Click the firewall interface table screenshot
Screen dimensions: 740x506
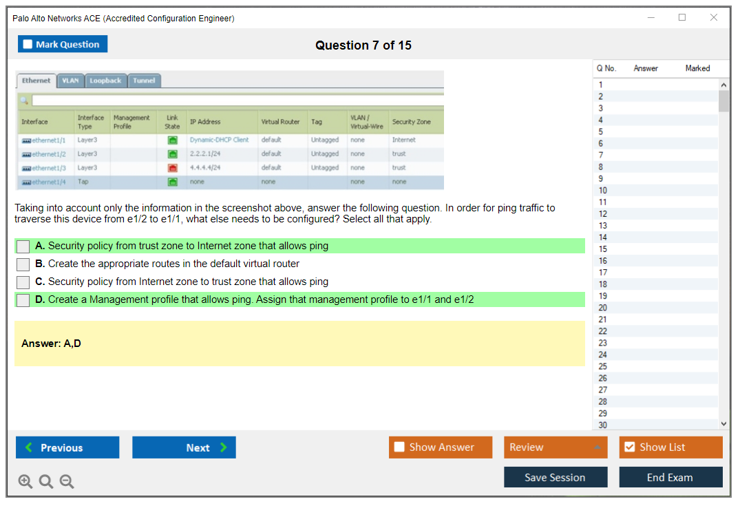point(229,130)
